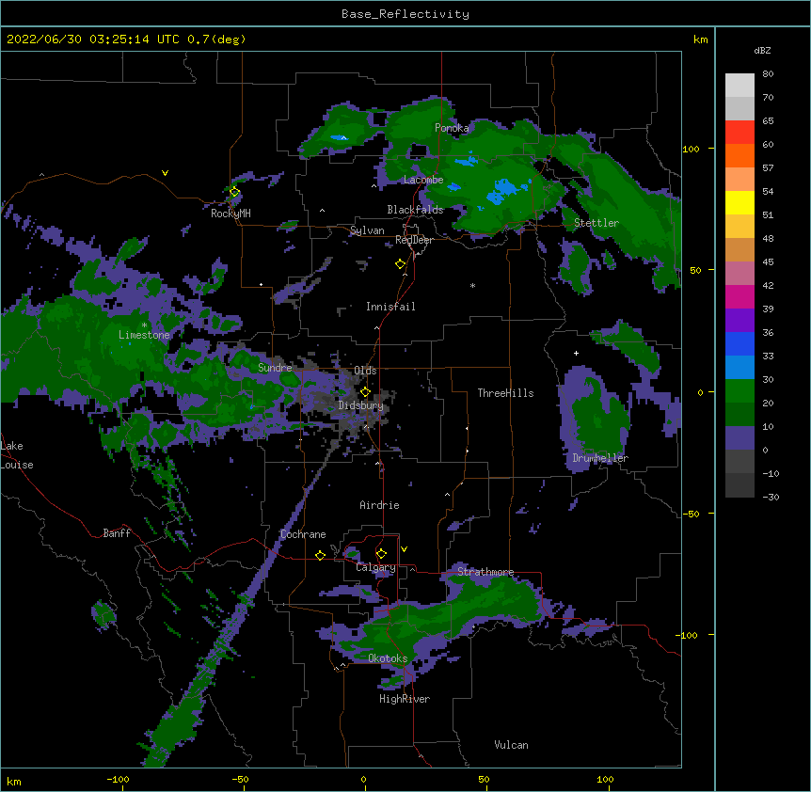Click the Blackfalds city label
Viewport: 811px width, 792px height.
tap(415, 210)
